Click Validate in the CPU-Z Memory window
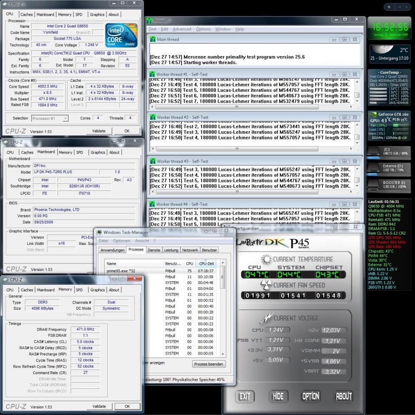Viewport: 415px width, 415px height. (x=99, y=406)
